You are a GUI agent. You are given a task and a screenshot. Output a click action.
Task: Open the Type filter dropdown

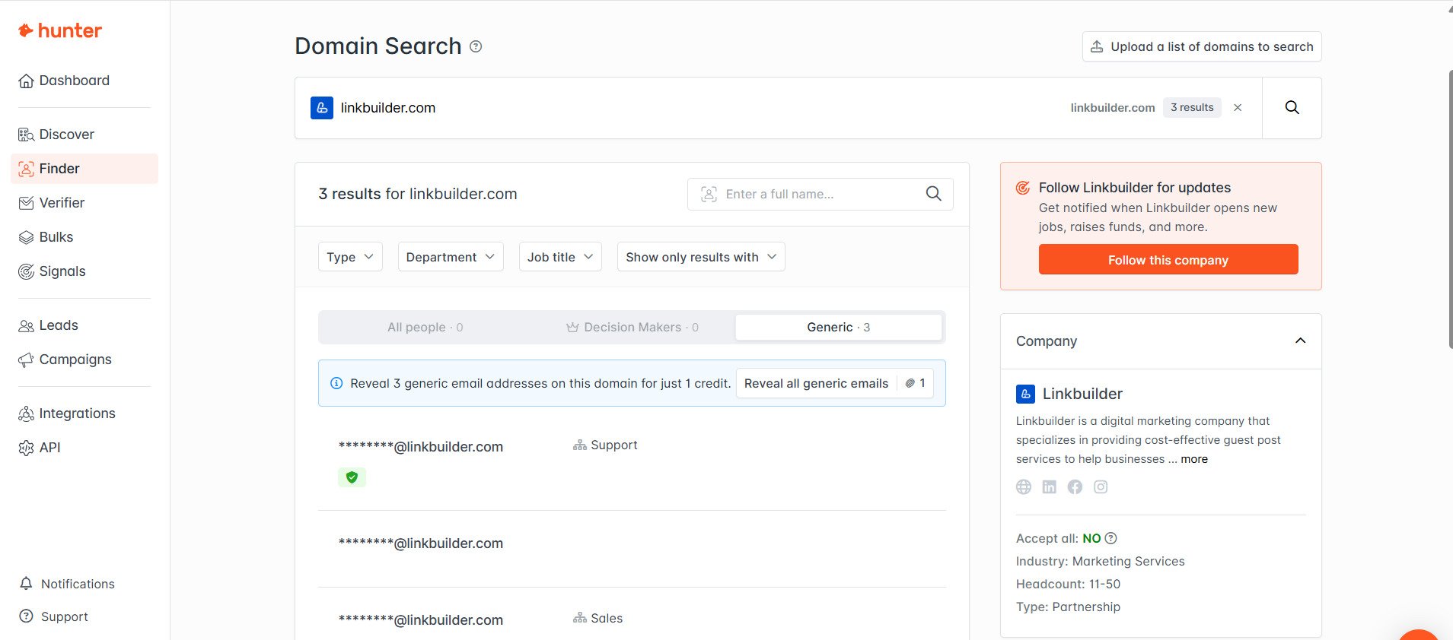[350, 257]
